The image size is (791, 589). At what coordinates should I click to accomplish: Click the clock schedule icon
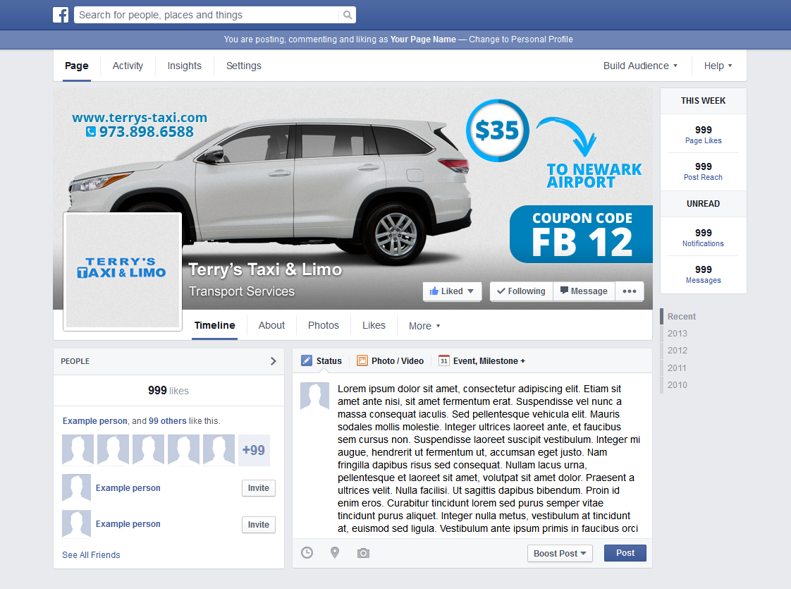pyautogui.click(x=307, y=553)
